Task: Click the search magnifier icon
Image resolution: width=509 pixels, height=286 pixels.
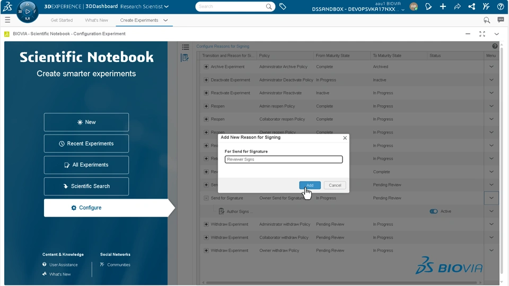Action: click(x=269, y=6)
